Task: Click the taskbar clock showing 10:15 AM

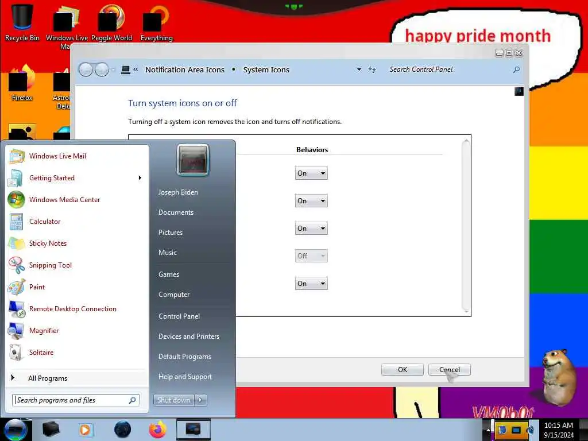Action: pyautogui.click(x=559, y=430)
